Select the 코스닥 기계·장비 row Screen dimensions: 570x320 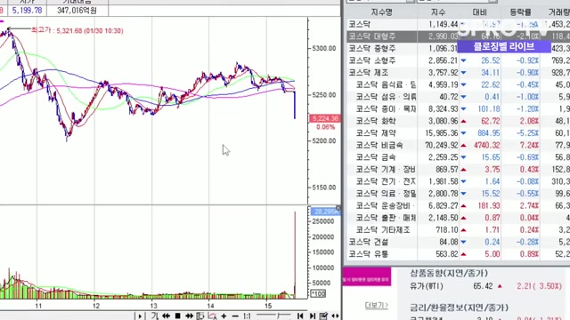458,170
